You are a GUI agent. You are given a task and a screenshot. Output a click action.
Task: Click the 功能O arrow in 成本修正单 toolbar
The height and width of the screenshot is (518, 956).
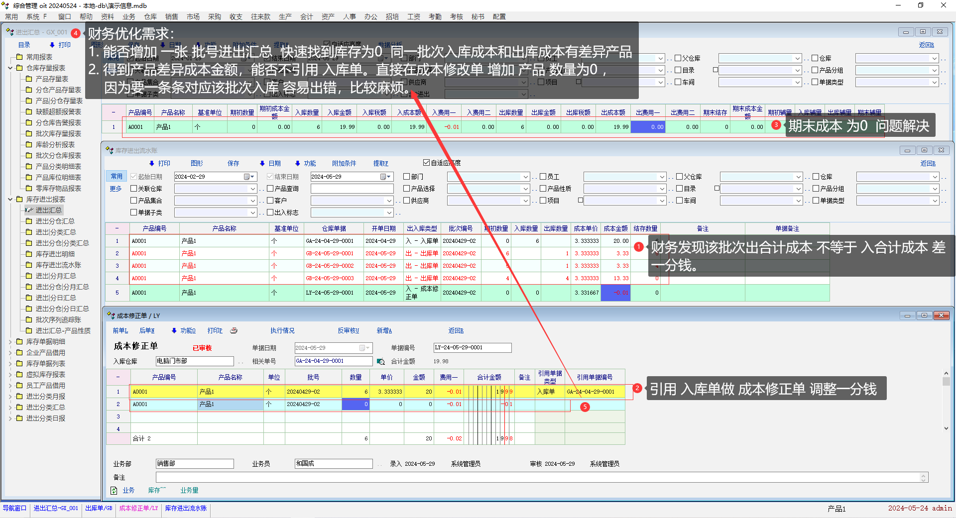[174, 330]
